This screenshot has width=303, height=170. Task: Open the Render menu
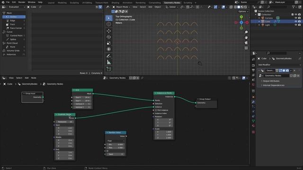22,2
